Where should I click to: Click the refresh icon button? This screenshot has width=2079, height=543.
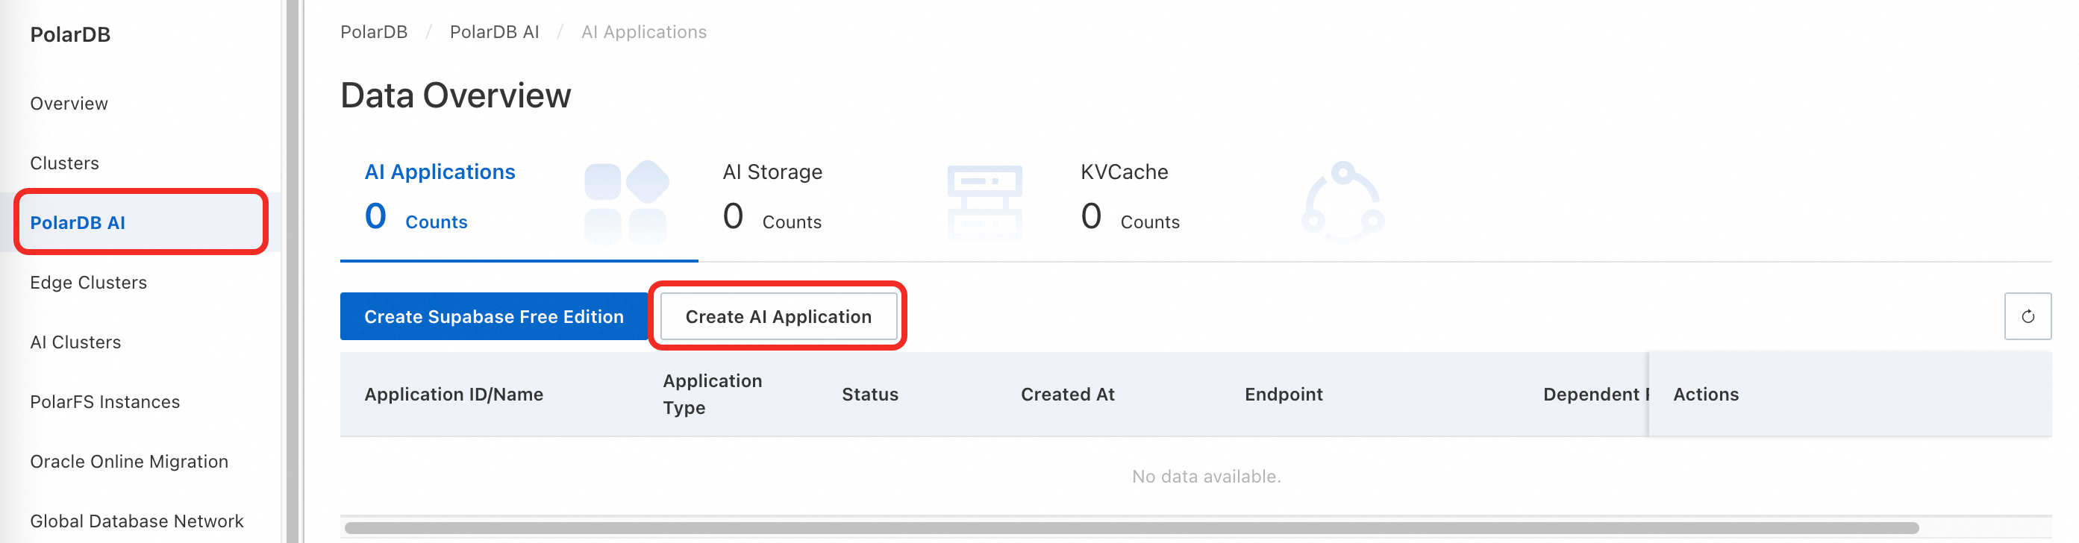pyautogui.click(x=2027, y=316)
